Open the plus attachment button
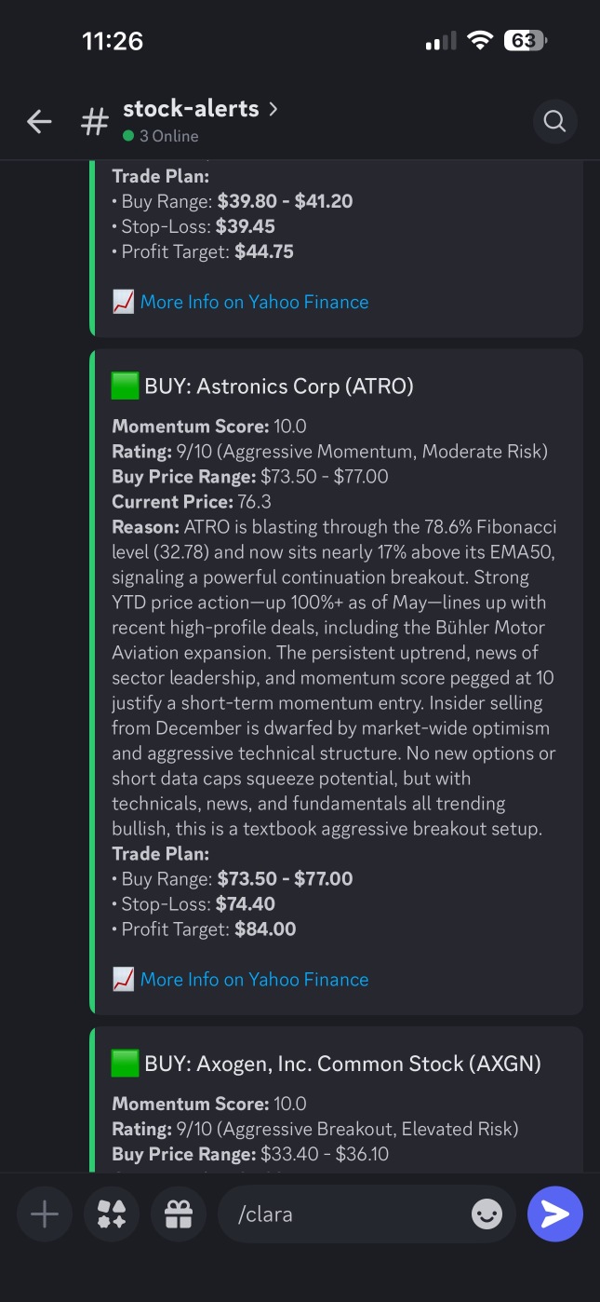The height and width of the screenshot is (1302, 600). 44,1214
